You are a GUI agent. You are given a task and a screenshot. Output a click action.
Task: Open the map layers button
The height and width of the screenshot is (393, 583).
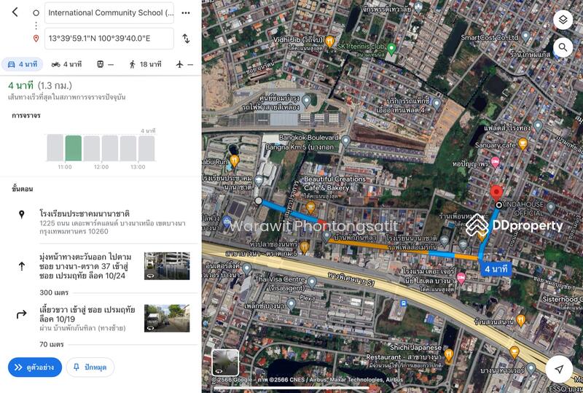563,20
